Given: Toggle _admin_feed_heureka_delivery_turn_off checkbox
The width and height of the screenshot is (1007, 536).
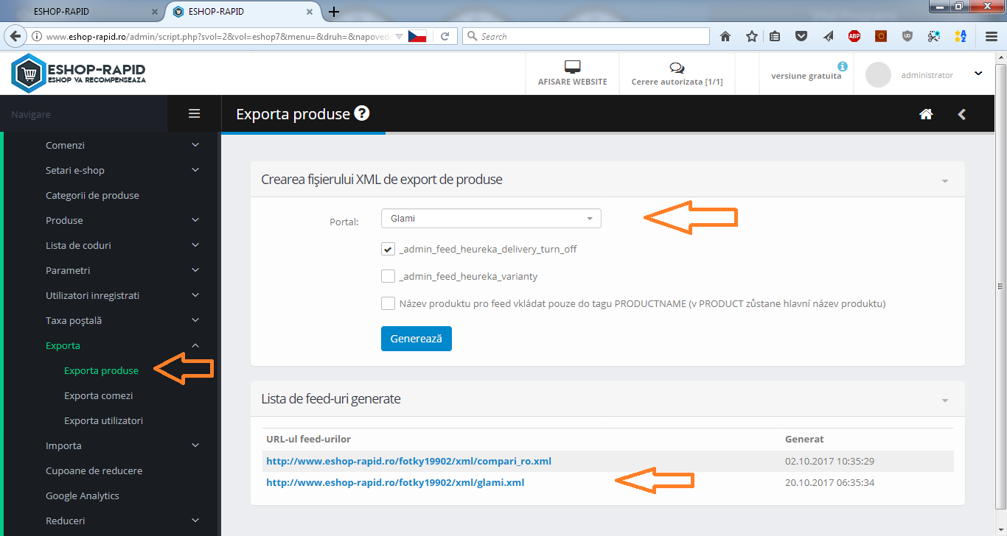Looking at the screenshot, I should (x=388, y=250).
